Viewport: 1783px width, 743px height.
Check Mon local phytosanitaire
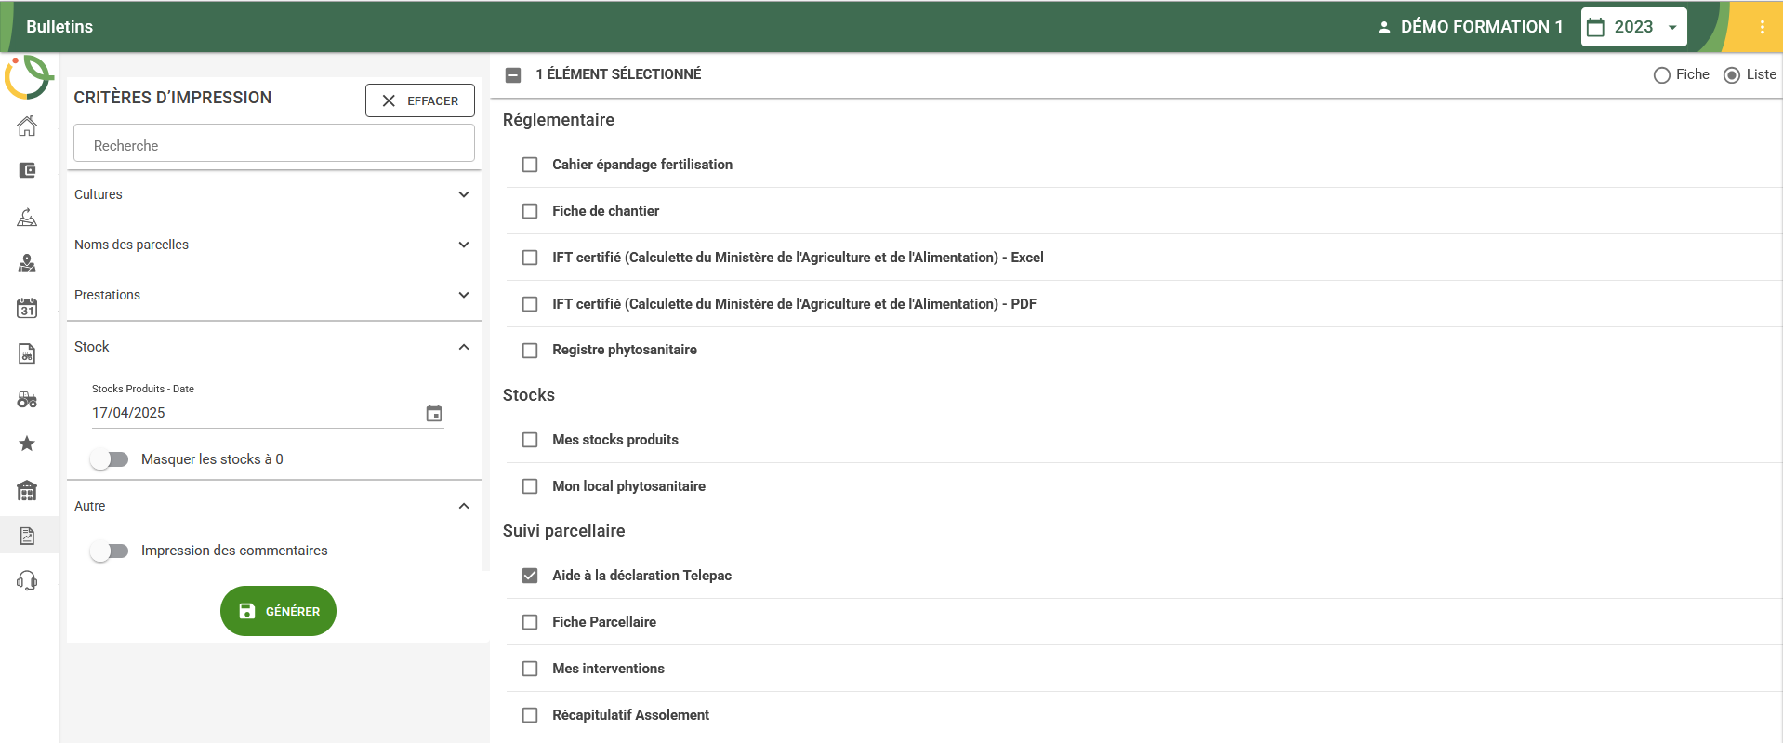(530, 486)
